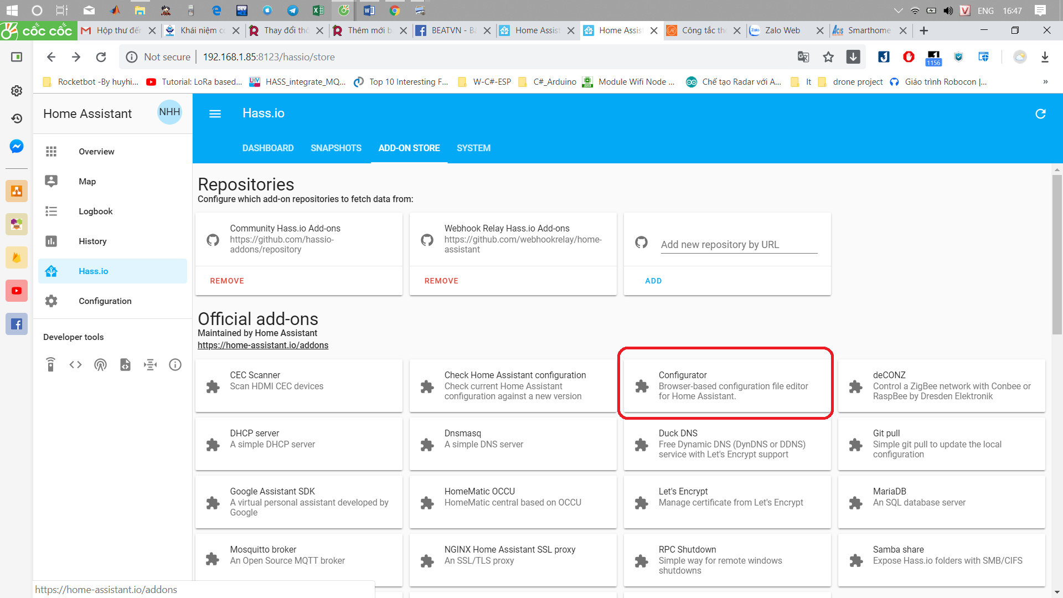Viewport: 1063px width, 598px height.
Task: Open the hamburger menu in Hass.io header
Action: point(215,114)
